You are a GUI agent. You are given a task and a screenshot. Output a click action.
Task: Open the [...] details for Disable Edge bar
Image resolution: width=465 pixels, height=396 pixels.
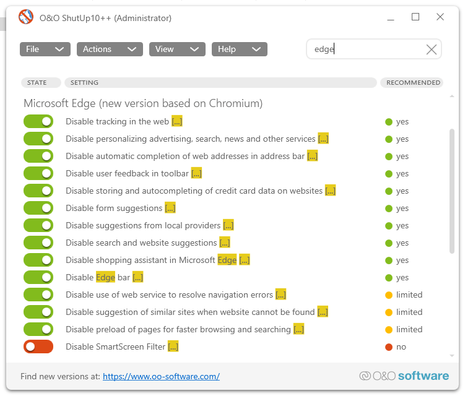137,277
